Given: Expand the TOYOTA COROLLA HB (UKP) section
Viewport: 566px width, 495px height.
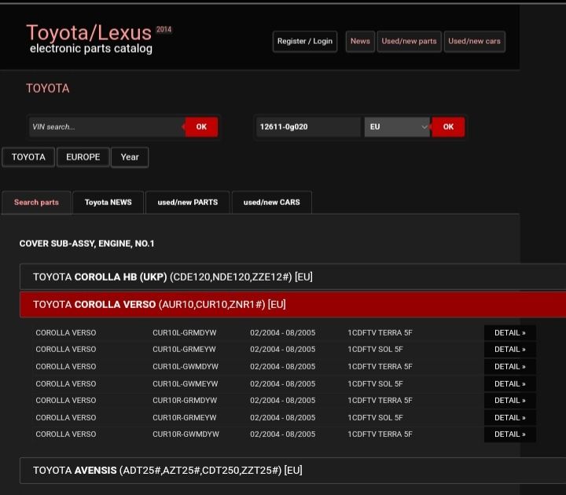Looking at the screenshot, I should (x=292, y=277).
